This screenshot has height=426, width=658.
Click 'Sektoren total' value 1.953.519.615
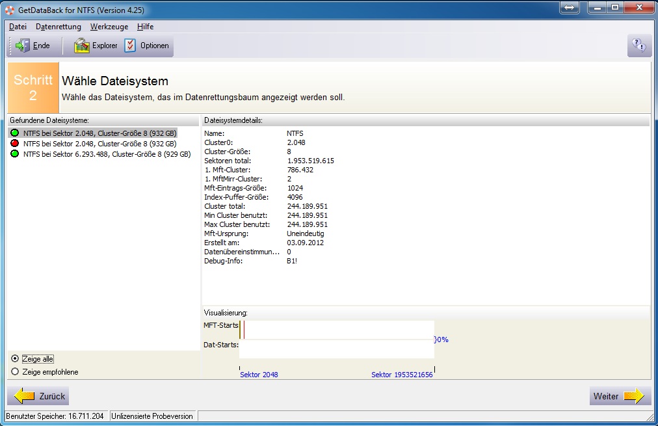click(x=311, y=161)
